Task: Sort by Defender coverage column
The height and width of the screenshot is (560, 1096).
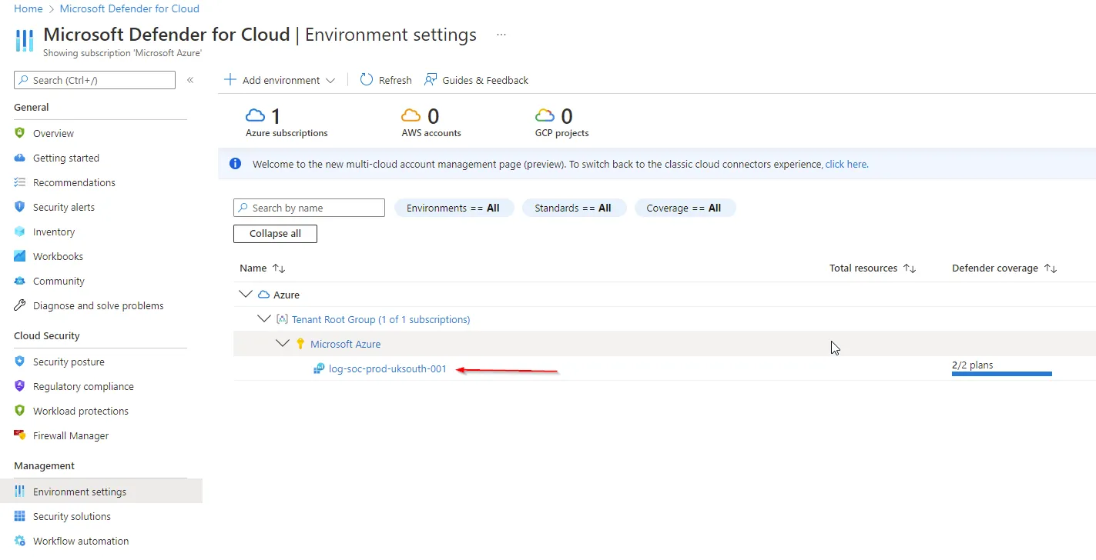Action: tap(1004, 268)
